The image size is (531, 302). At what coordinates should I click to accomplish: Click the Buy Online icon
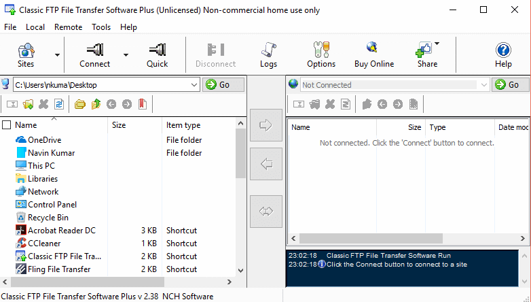(372, 48)
